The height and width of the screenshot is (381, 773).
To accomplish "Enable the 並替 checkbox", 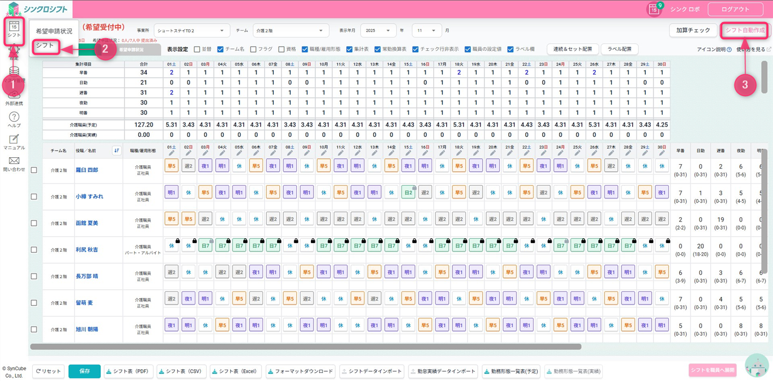I will (x=197, y=49).
